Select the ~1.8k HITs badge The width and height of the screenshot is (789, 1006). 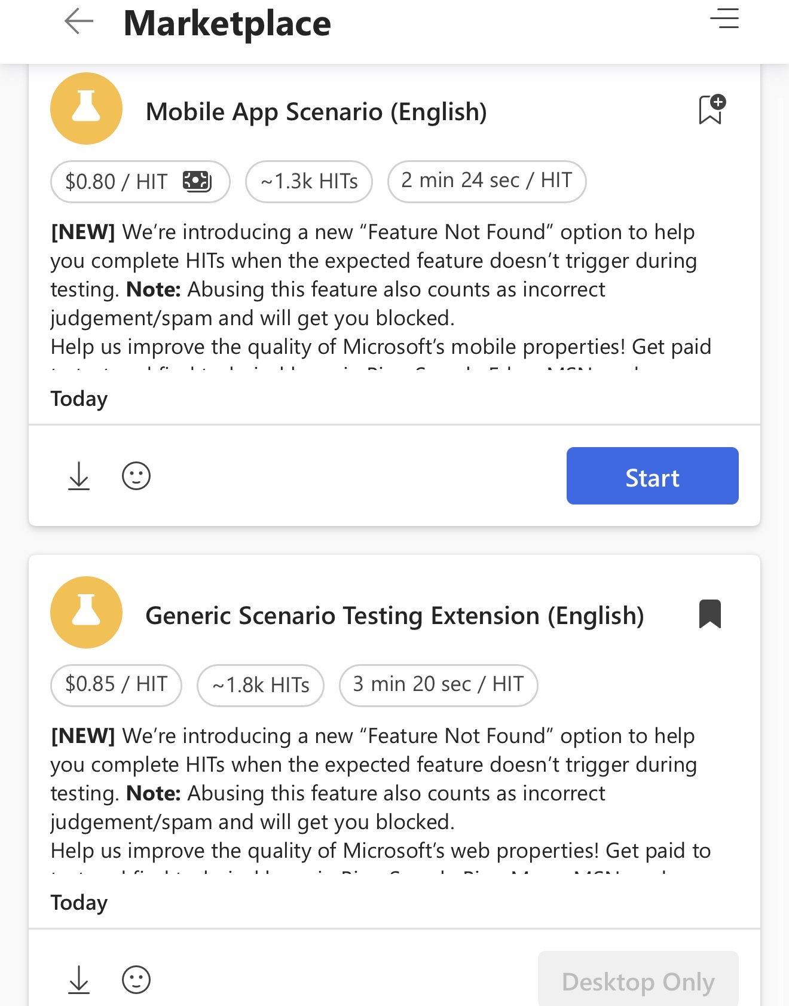click(261, 685)
